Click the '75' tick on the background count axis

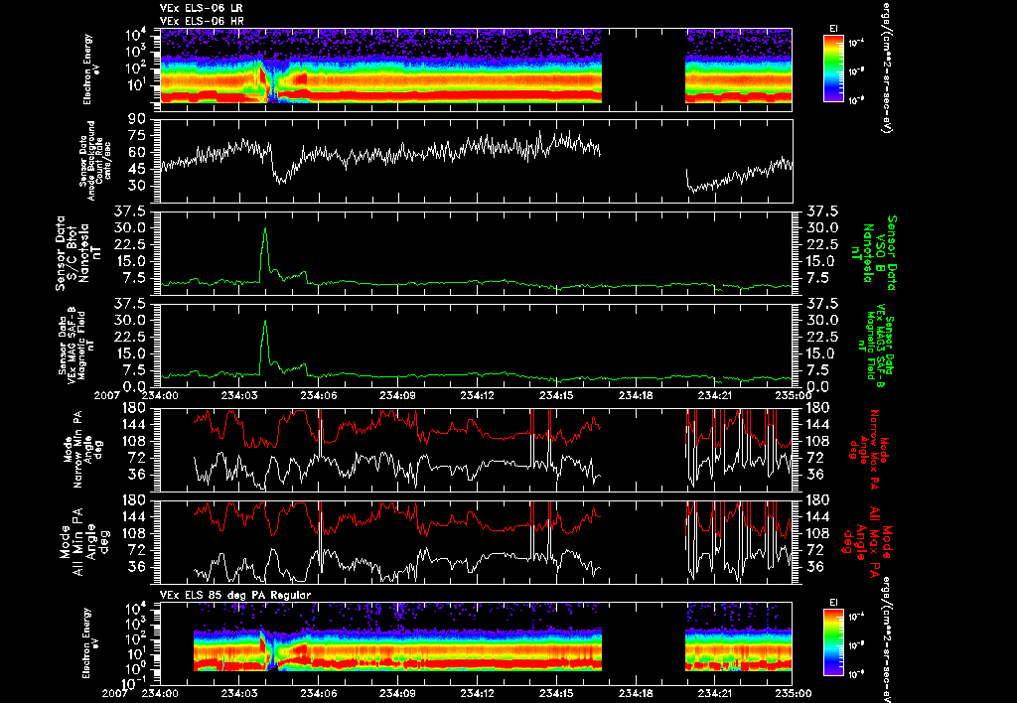[x=137, y=136]
